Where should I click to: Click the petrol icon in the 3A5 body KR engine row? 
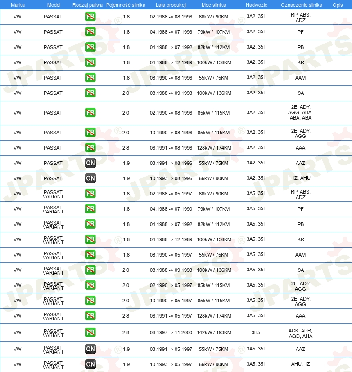[x=90, y=239]
